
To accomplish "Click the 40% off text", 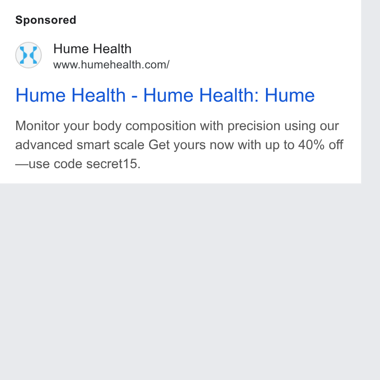I will 321,145.
